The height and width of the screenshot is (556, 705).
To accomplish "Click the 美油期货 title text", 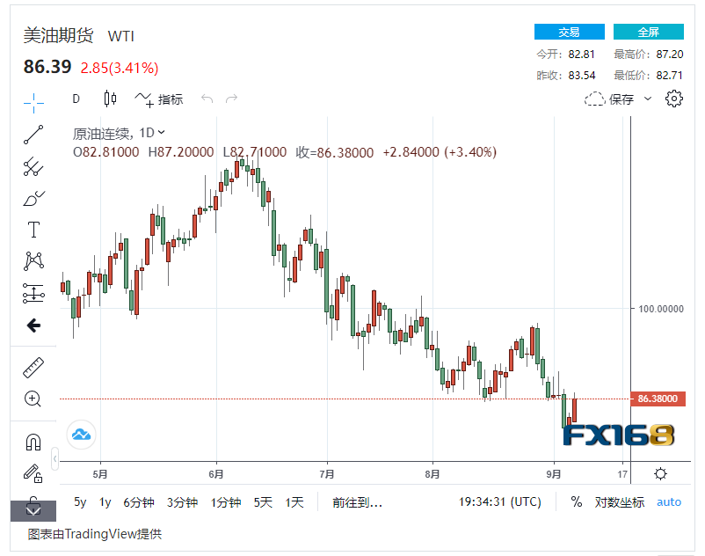I will pyautogui.click(x=58, y=35).
